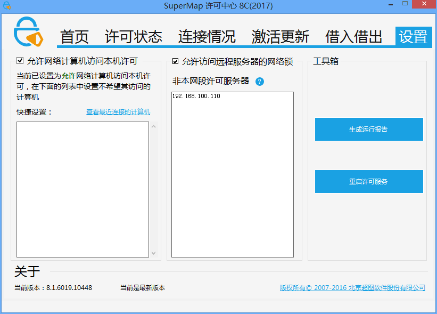Toggle 允许访问远程服务器的网络锁 checkbox
Image resolution: width=437 pixels, height=314 pixels.
(175, 61)
